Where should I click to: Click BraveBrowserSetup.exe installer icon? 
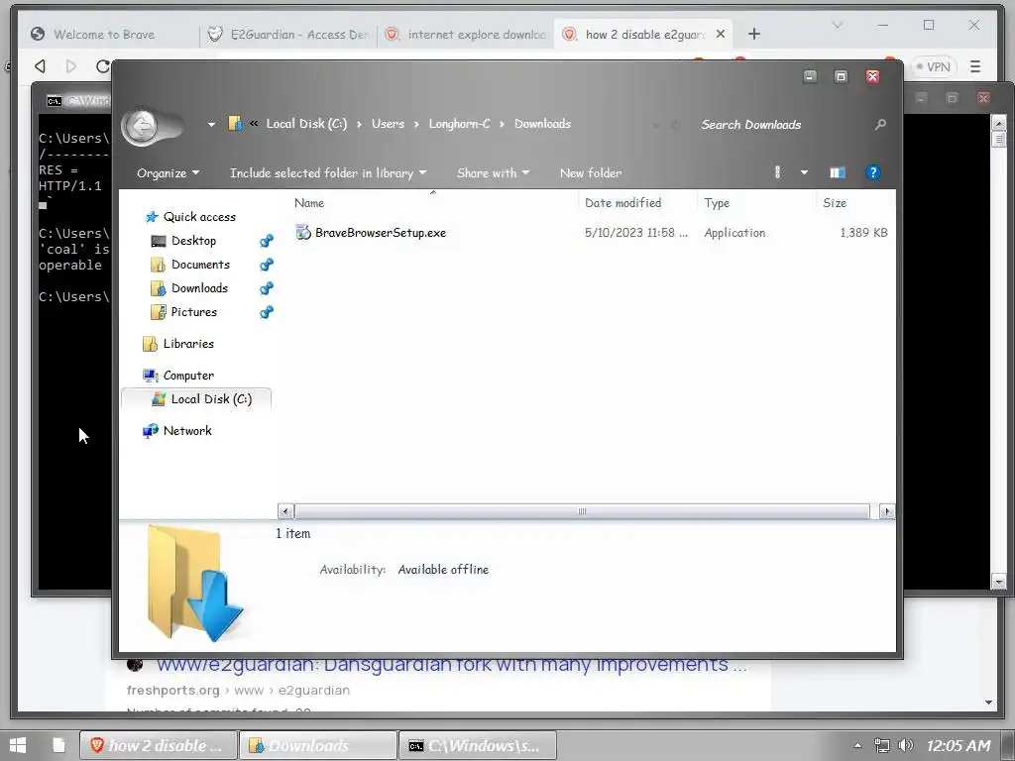coord(303,232)
